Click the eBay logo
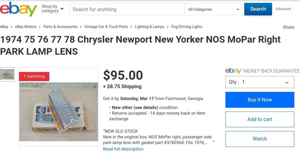 coord(18,9)
